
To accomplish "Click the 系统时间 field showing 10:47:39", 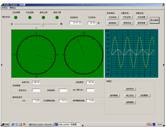I will (76, 23).
